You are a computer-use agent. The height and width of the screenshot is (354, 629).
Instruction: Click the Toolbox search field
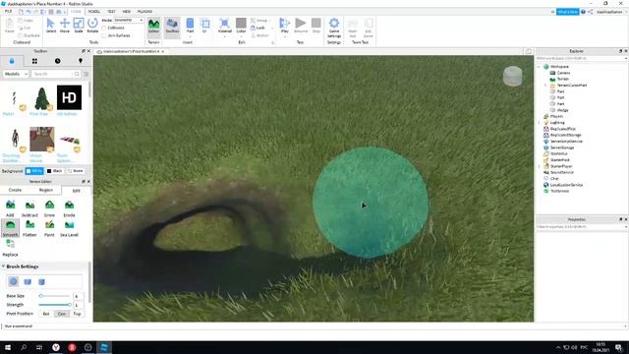[x=55, y=74]
